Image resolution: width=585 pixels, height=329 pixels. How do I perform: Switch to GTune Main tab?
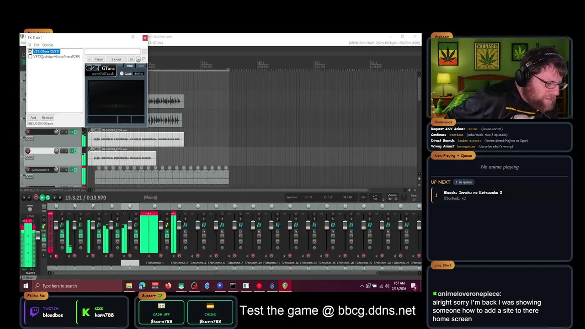point(130,66)
